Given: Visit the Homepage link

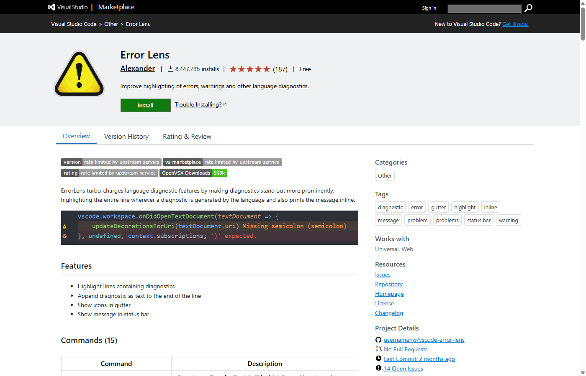Looking at the screenshot, I should pos(389,294).
